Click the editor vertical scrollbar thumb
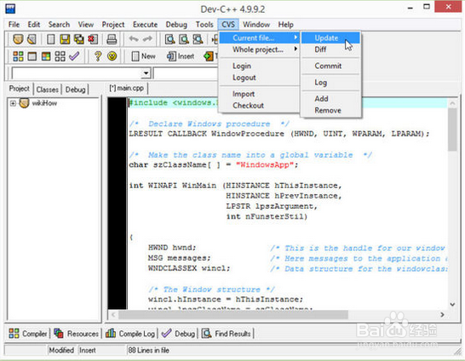 point(452,129)
